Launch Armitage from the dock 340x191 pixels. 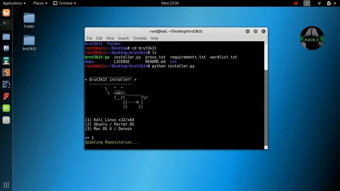click(6, 60)
